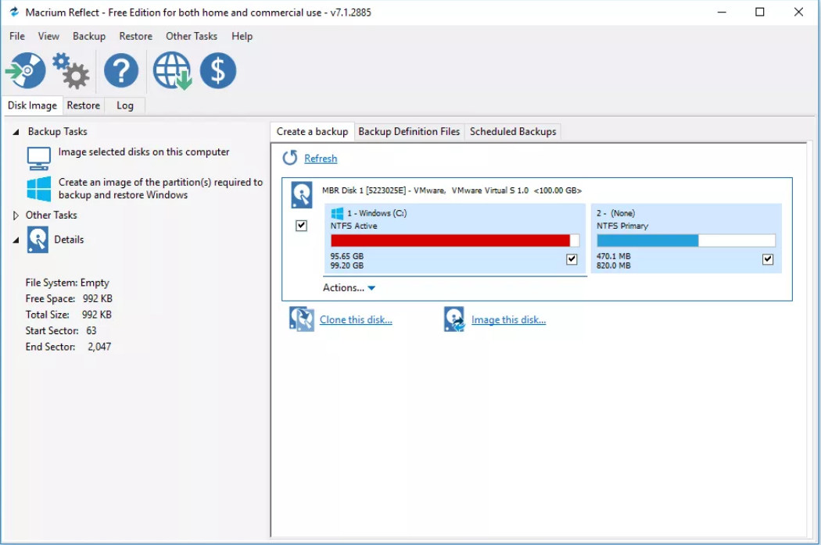Click Create an image of partitions for Windows

coord(161,188)
